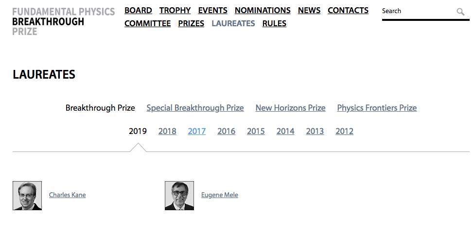Switch to Physics Frontiers Prize tab
The width and height of the screenshot is (475, 234).
point(377,108)
